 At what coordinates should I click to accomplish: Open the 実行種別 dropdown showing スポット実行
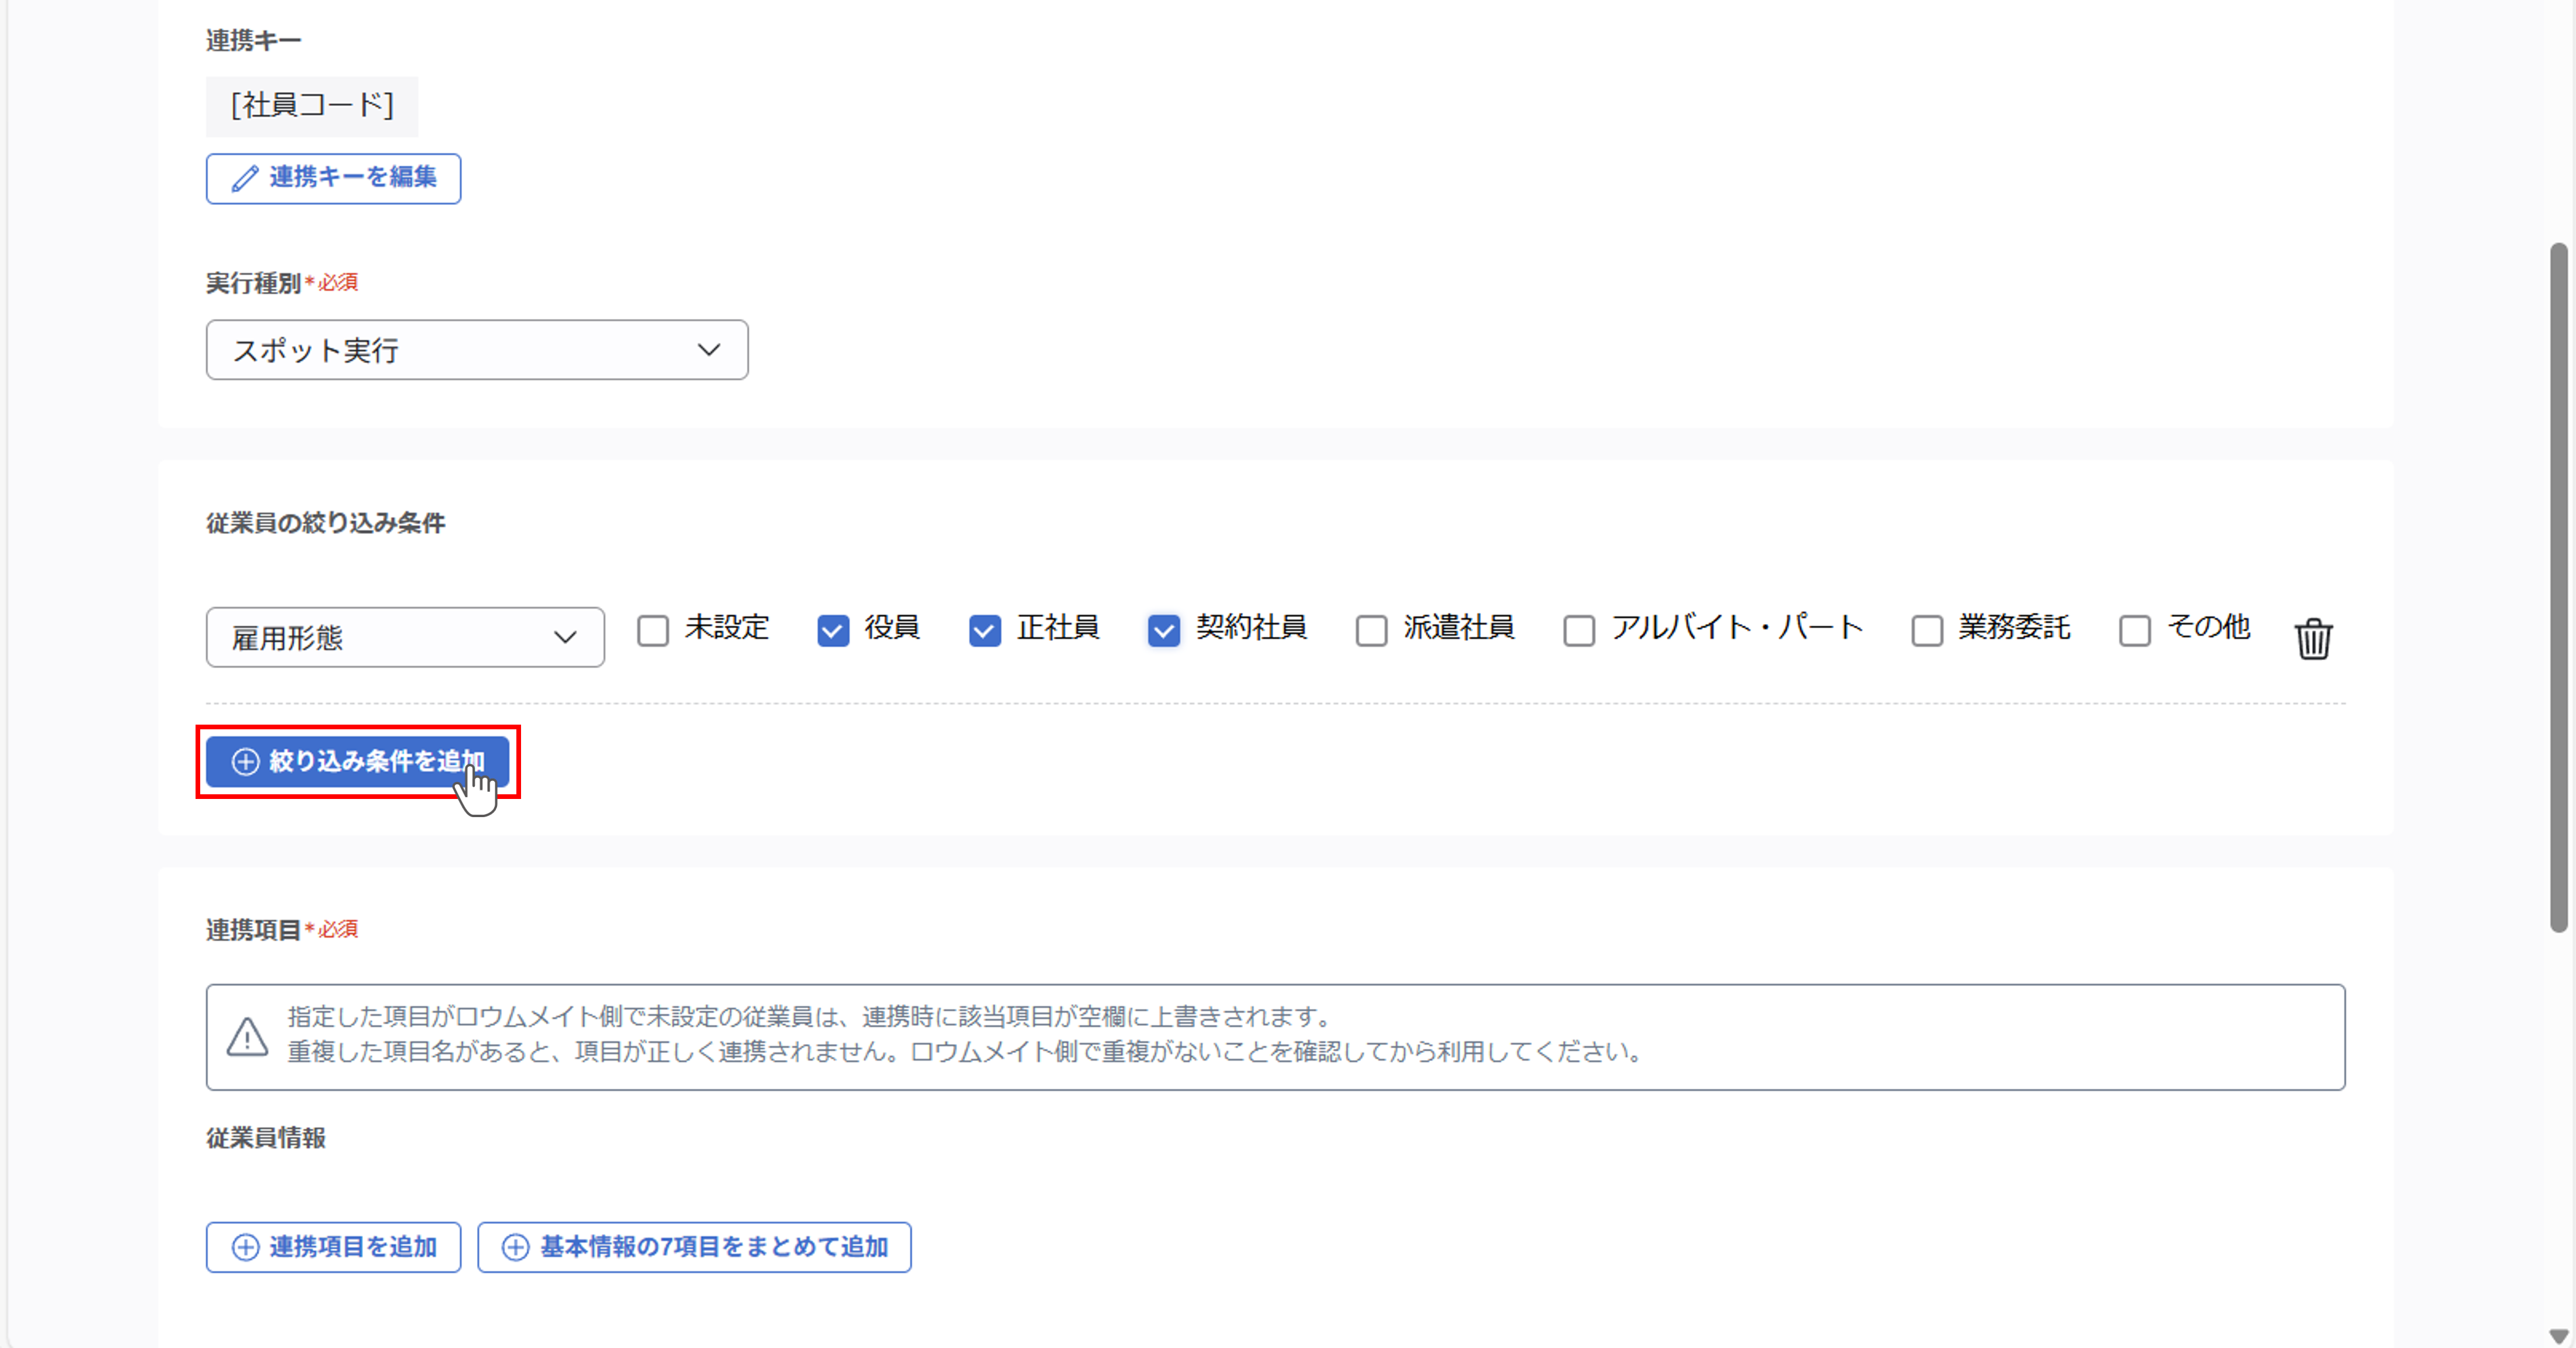[x=476, y=350]
